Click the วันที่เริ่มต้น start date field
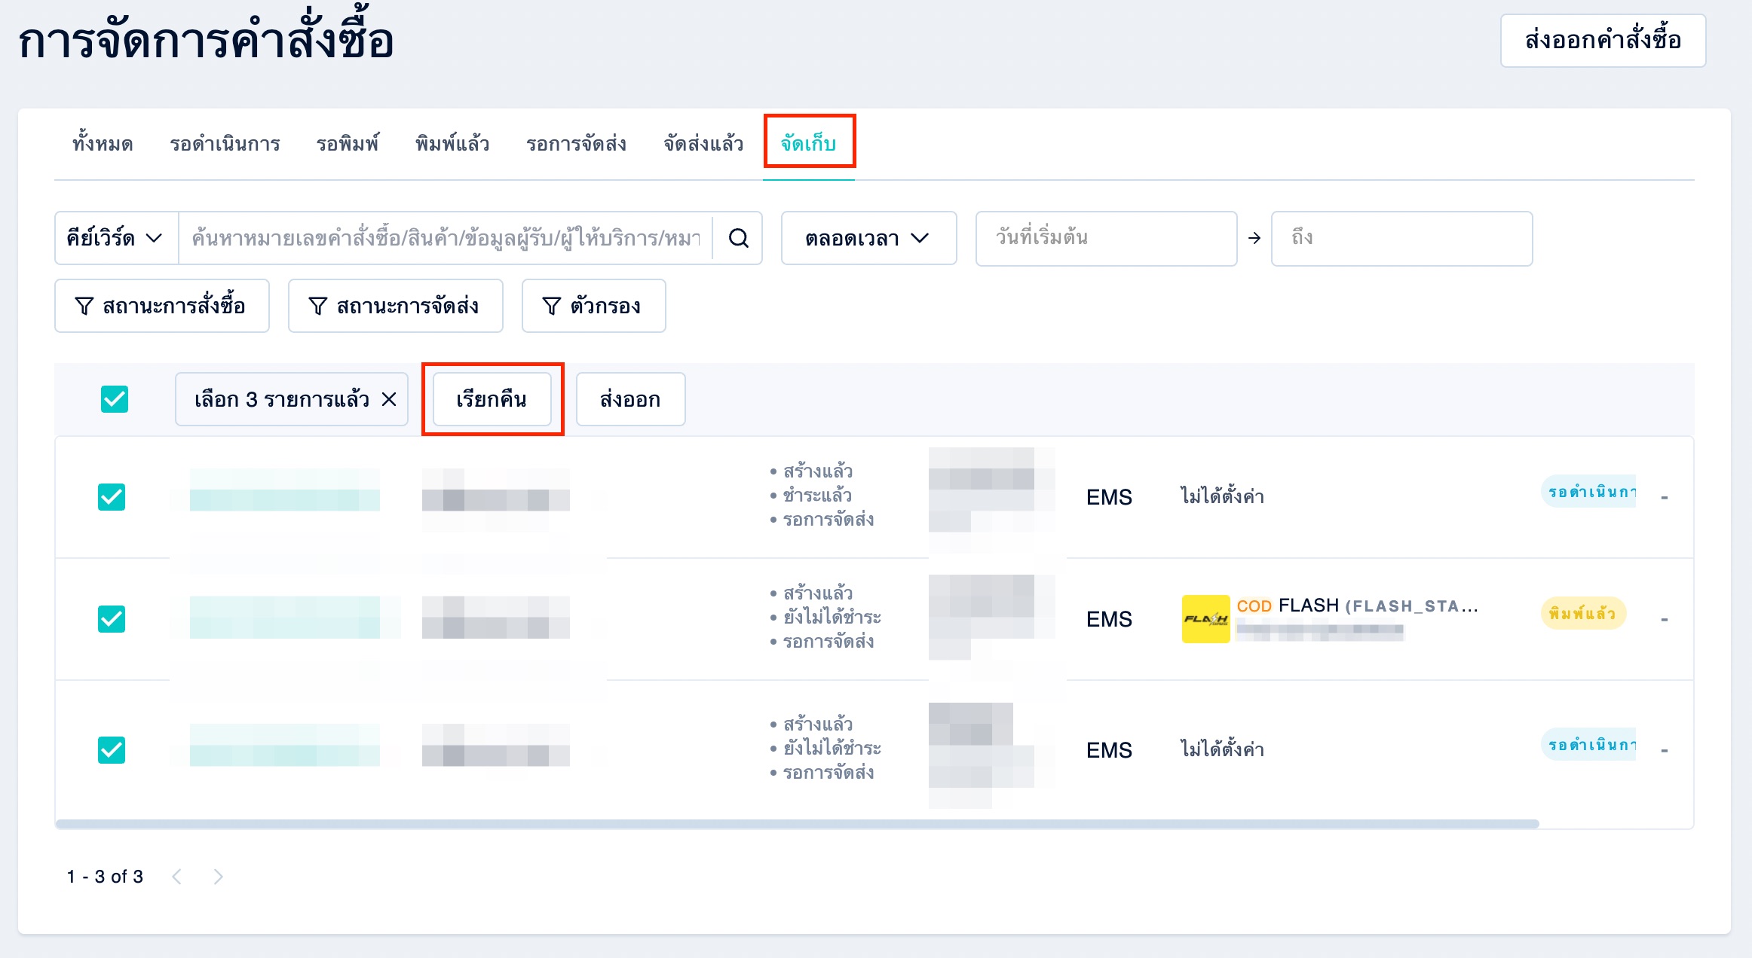Viewport: 1752px width, 958px height. pos(1106,239)
